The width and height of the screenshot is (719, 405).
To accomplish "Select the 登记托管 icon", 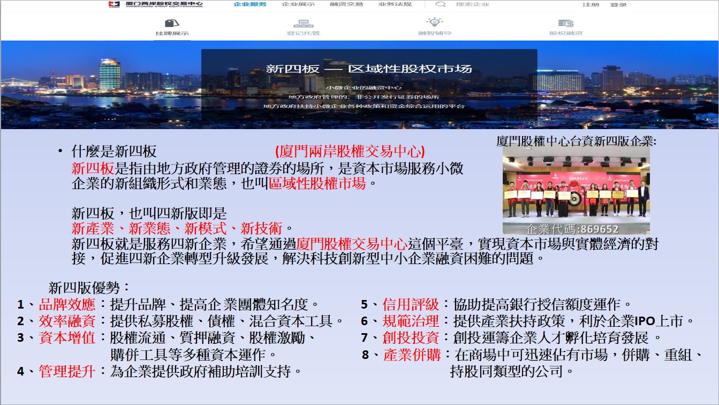I will 303,23.
